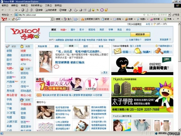181x136 pixels.
Task: Open the 工具 (Tools) menu
Action: coord(48,5)
